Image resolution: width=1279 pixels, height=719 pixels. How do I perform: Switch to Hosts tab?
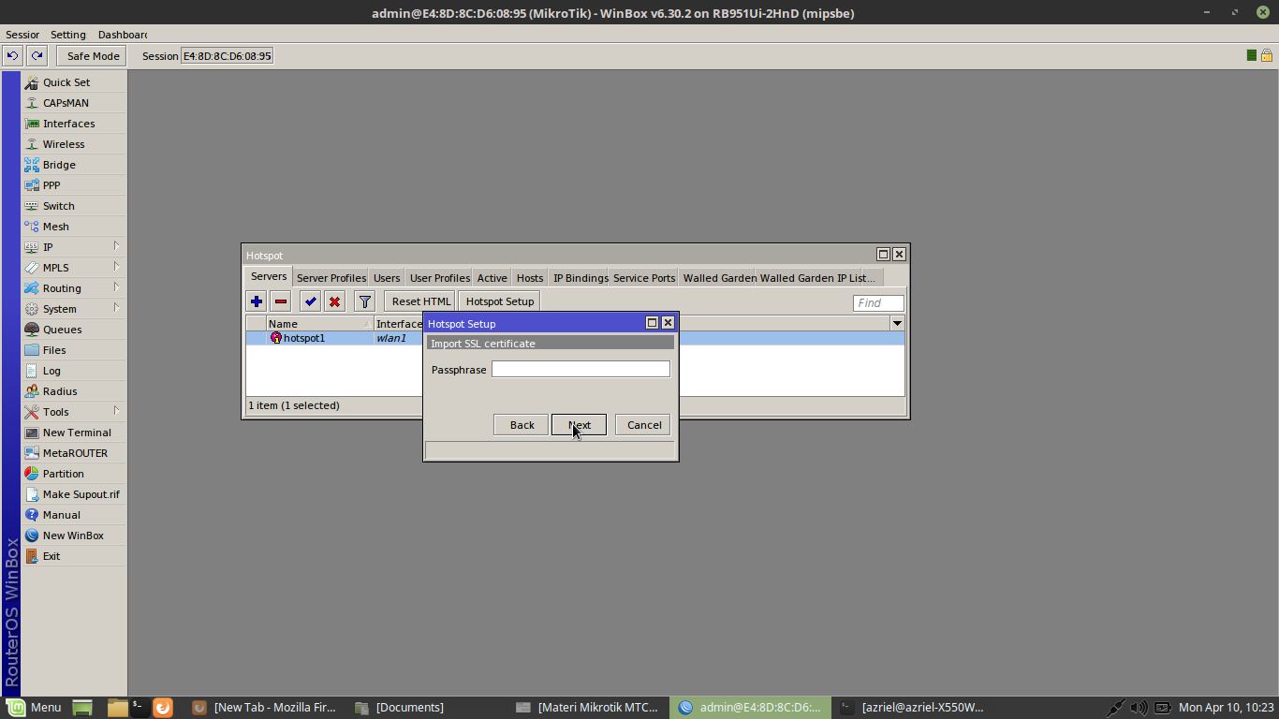pos(530,278)
